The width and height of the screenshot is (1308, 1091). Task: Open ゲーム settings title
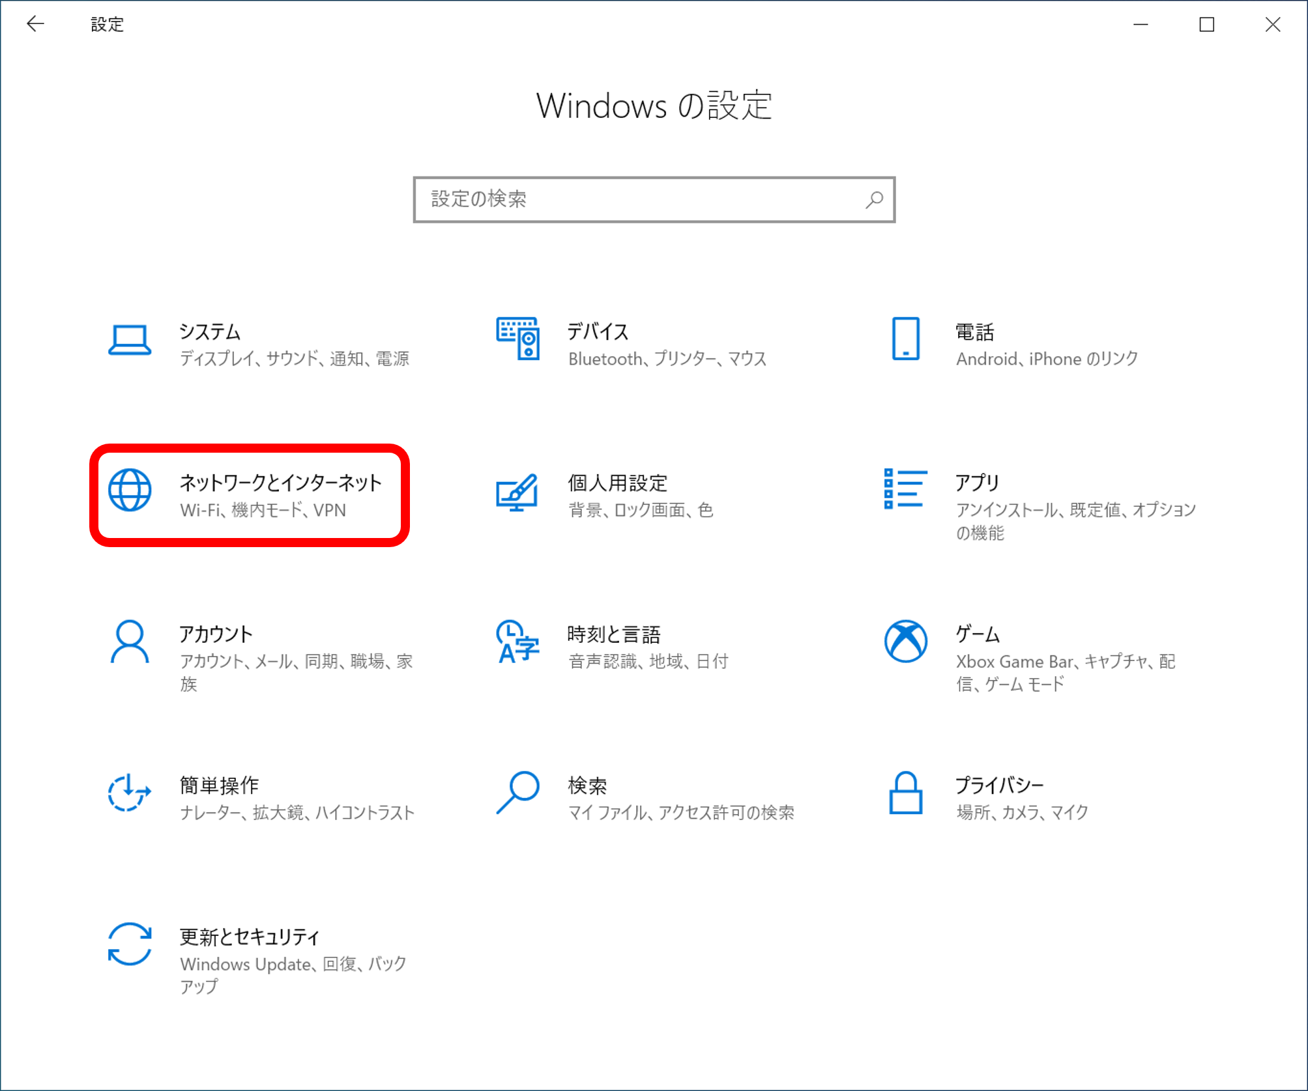978,634
